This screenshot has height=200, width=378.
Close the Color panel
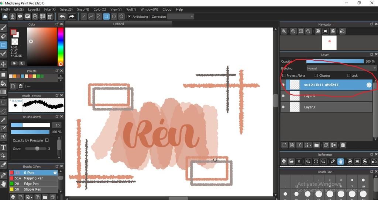[62, 24]
